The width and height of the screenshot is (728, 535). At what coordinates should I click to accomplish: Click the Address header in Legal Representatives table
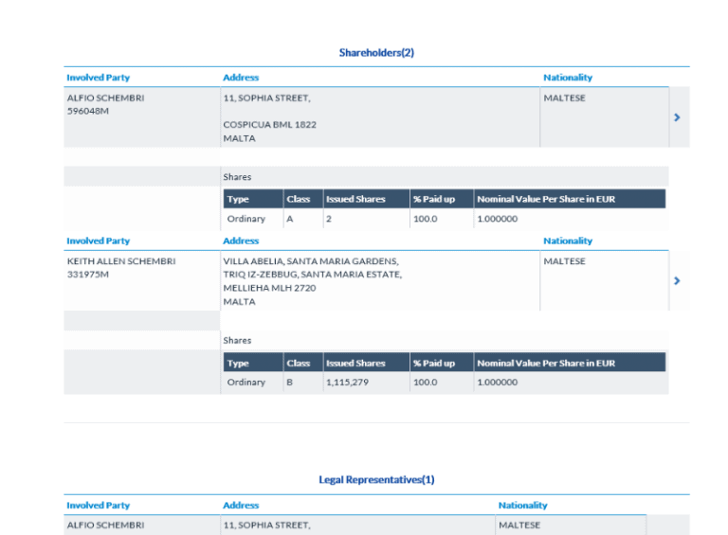click(241, 506)
